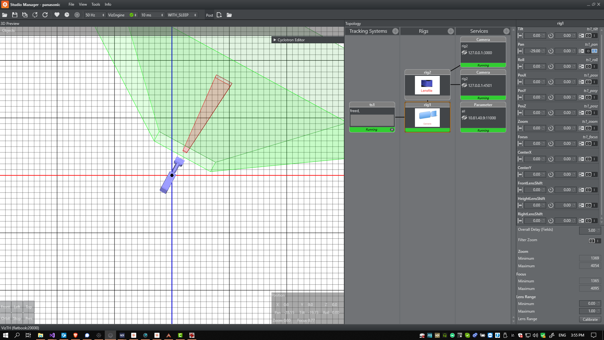Open the 50 Hz frequency dropdown

[x=95, y=15]
